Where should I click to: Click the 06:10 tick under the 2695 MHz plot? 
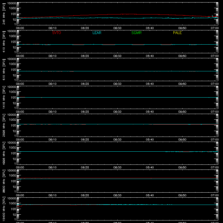pyautogui.click(x=52, y=140)
